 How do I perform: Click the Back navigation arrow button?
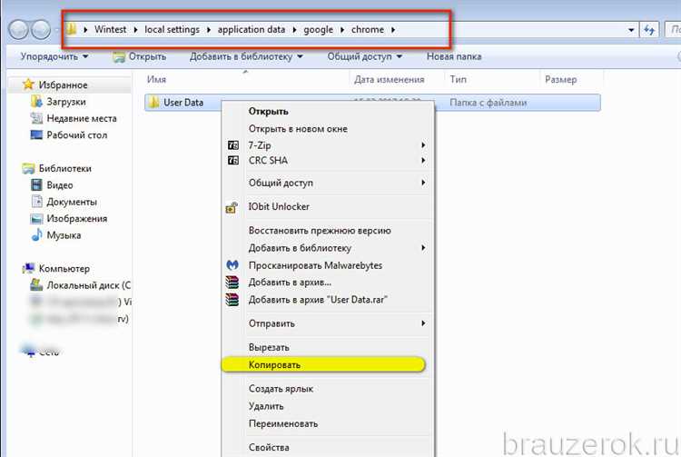click(18, 30)
